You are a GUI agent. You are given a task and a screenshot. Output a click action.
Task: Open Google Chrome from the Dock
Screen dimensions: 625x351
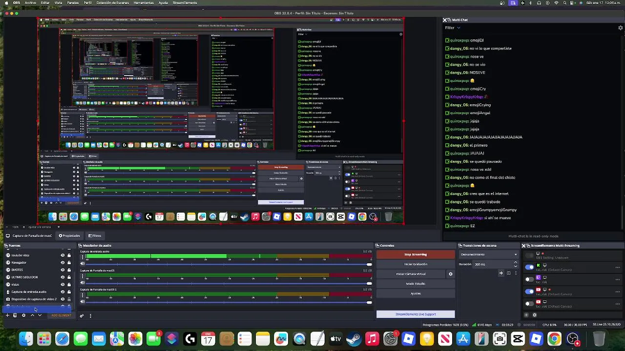(554, 338)
